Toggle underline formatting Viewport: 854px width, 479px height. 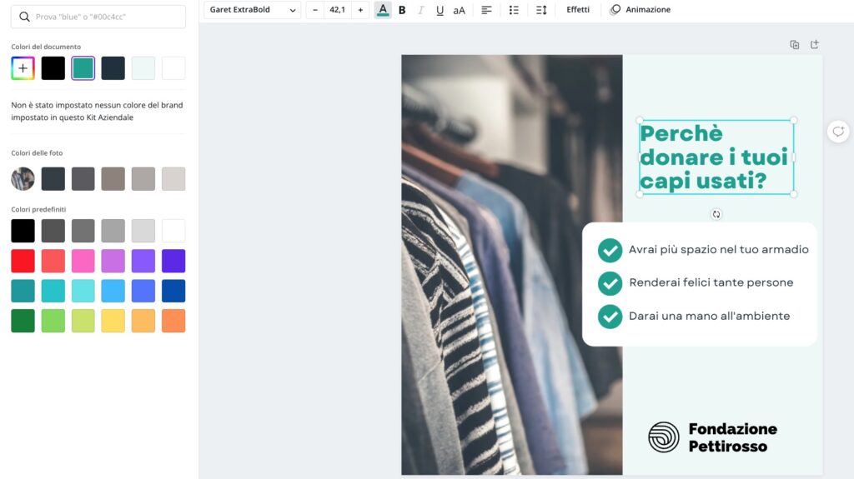tap(440, 10)
